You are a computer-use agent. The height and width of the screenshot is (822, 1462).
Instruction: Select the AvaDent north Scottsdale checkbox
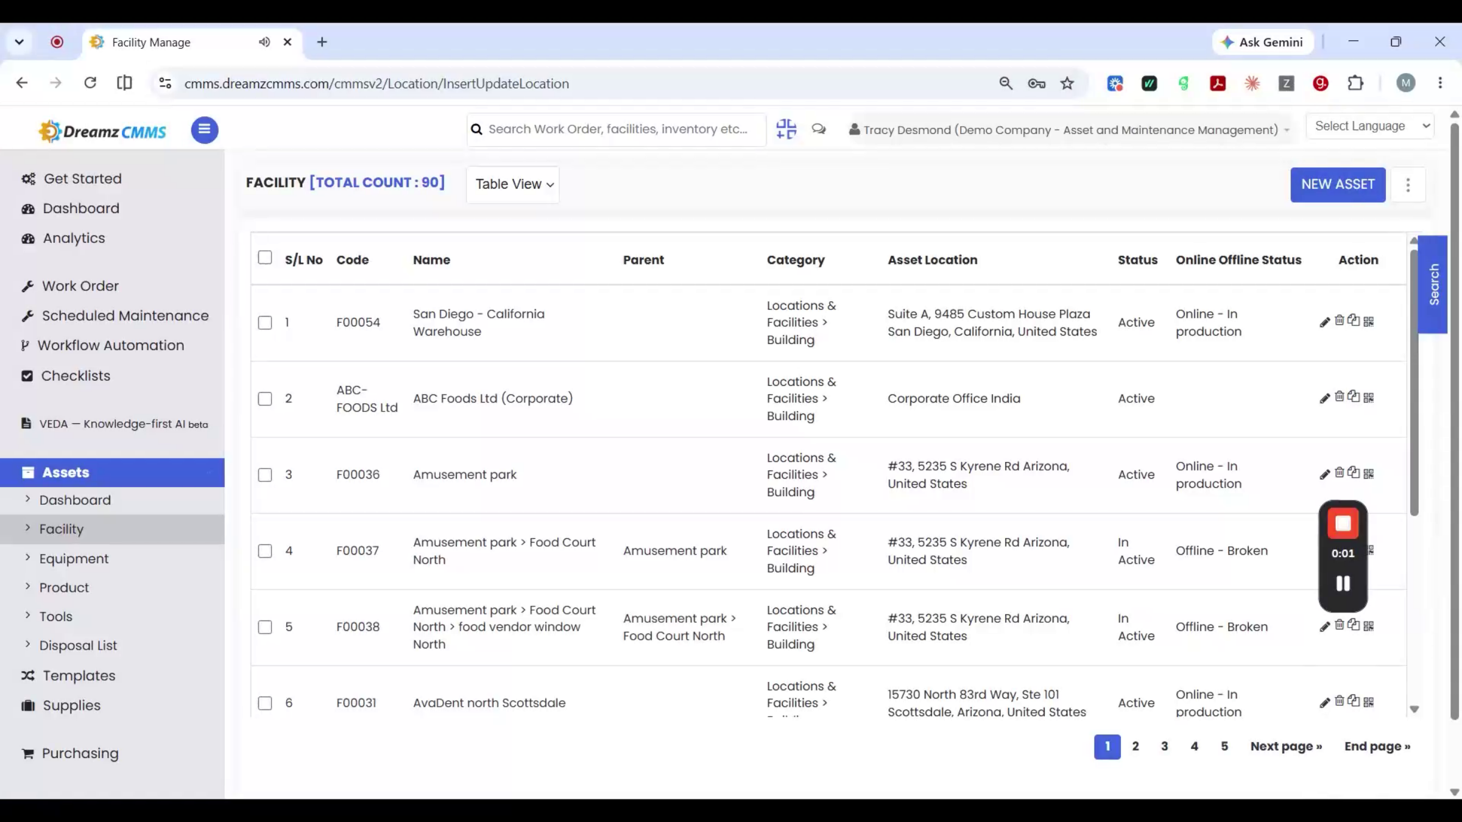tap(265, 703)
